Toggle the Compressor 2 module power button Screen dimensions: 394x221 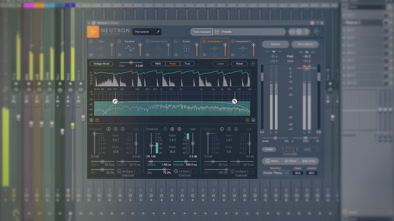[233, 41]
